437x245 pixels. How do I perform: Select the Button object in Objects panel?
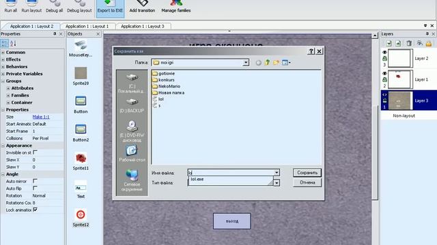pos(81,101)
